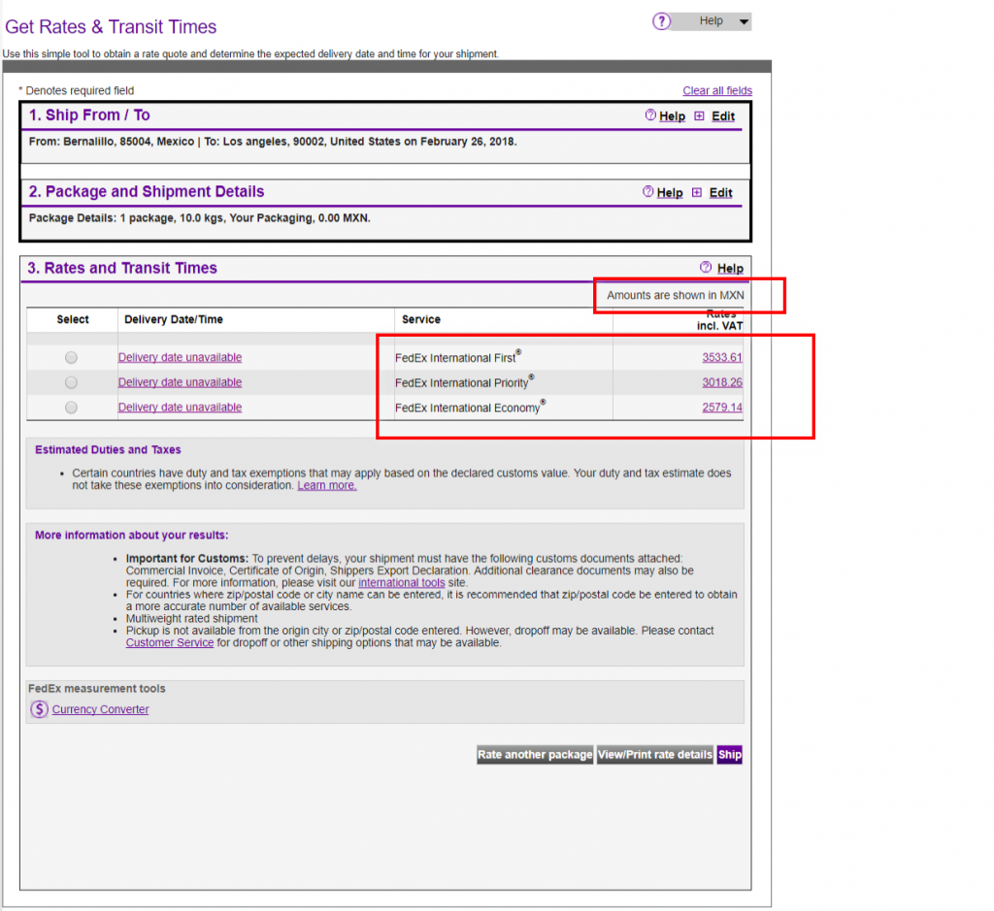Click Learn more link about duties and taxes
This screenshot has width=994, height=911.
[x=327, y=485]
